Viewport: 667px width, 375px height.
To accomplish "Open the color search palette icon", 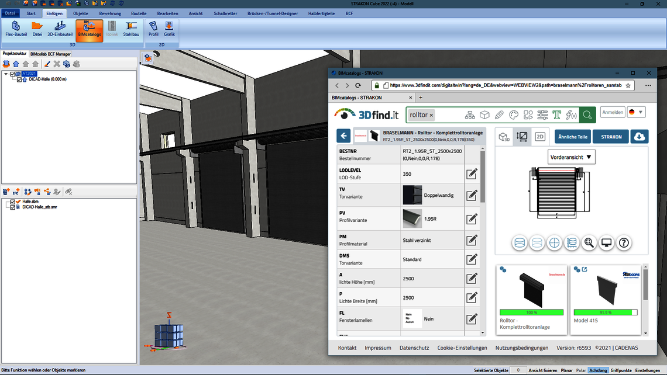I will point(514,115).
